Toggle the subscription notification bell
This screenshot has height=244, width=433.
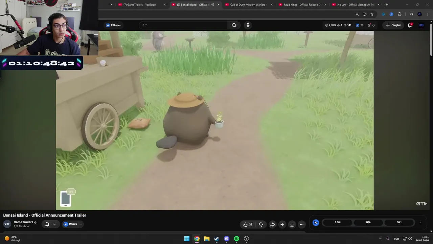coord(47,224)
